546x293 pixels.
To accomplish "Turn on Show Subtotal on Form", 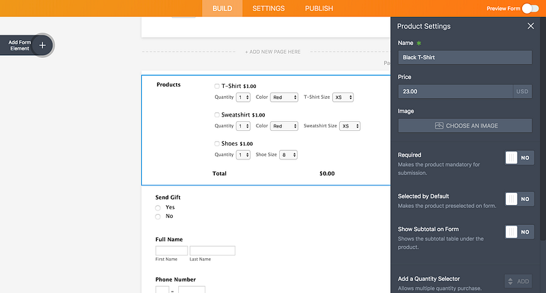I will (x=519, y=232).
